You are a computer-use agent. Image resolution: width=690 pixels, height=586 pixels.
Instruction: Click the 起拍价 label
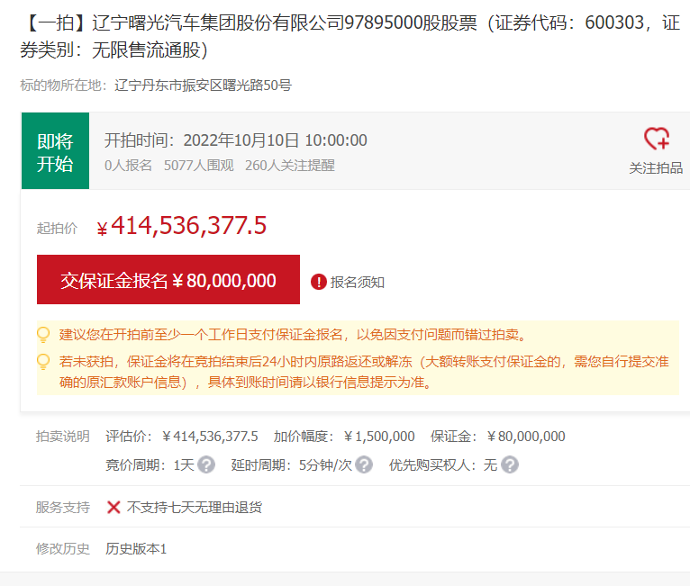[57, 228]
